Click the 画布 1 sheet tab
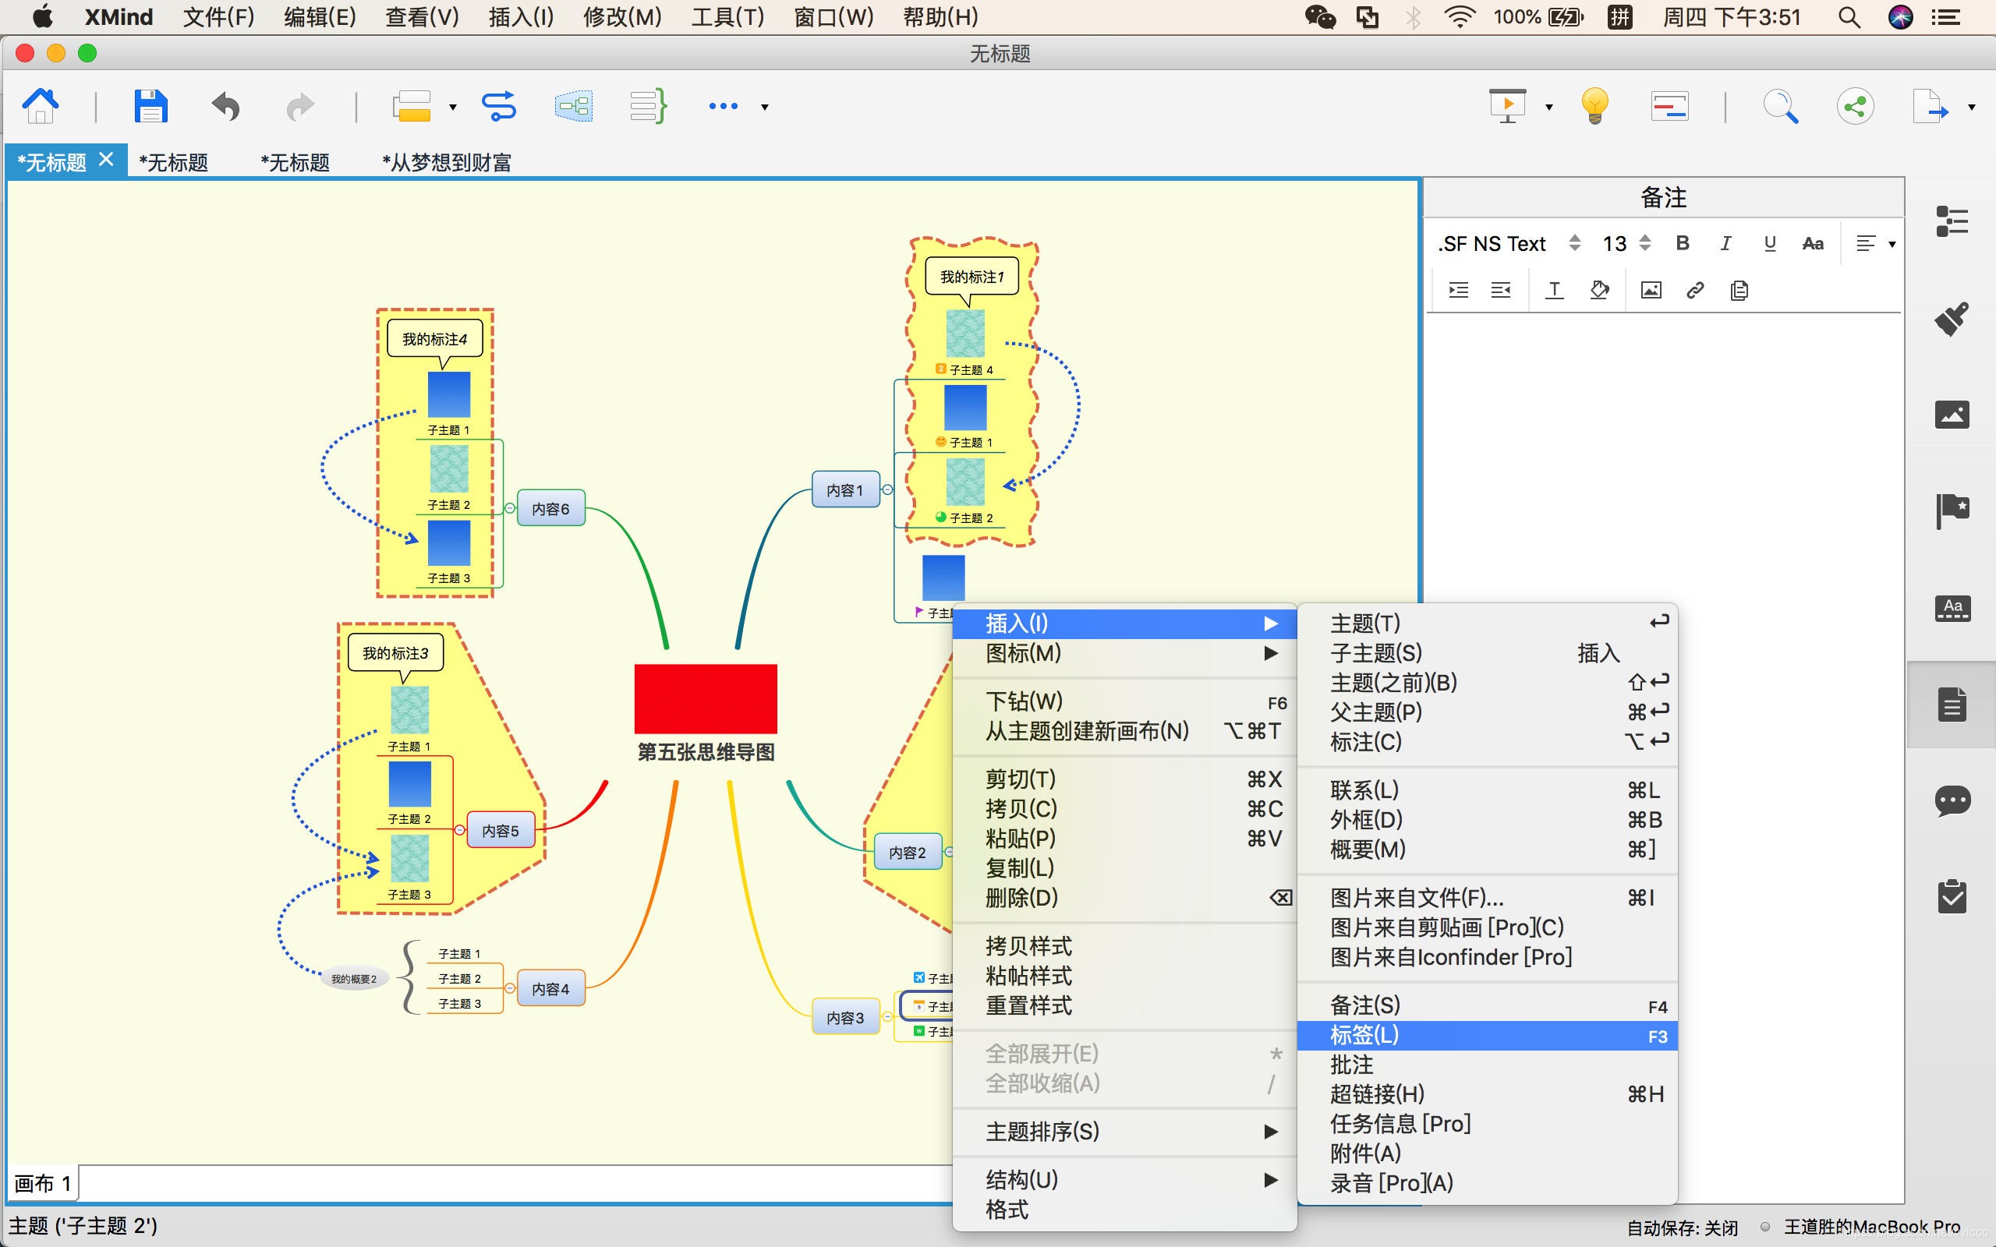This screenshot has width=1996, height=1247. point(42,1184)
